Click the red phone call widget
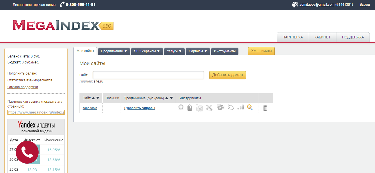Screen dimensions: 375x173 27,153
